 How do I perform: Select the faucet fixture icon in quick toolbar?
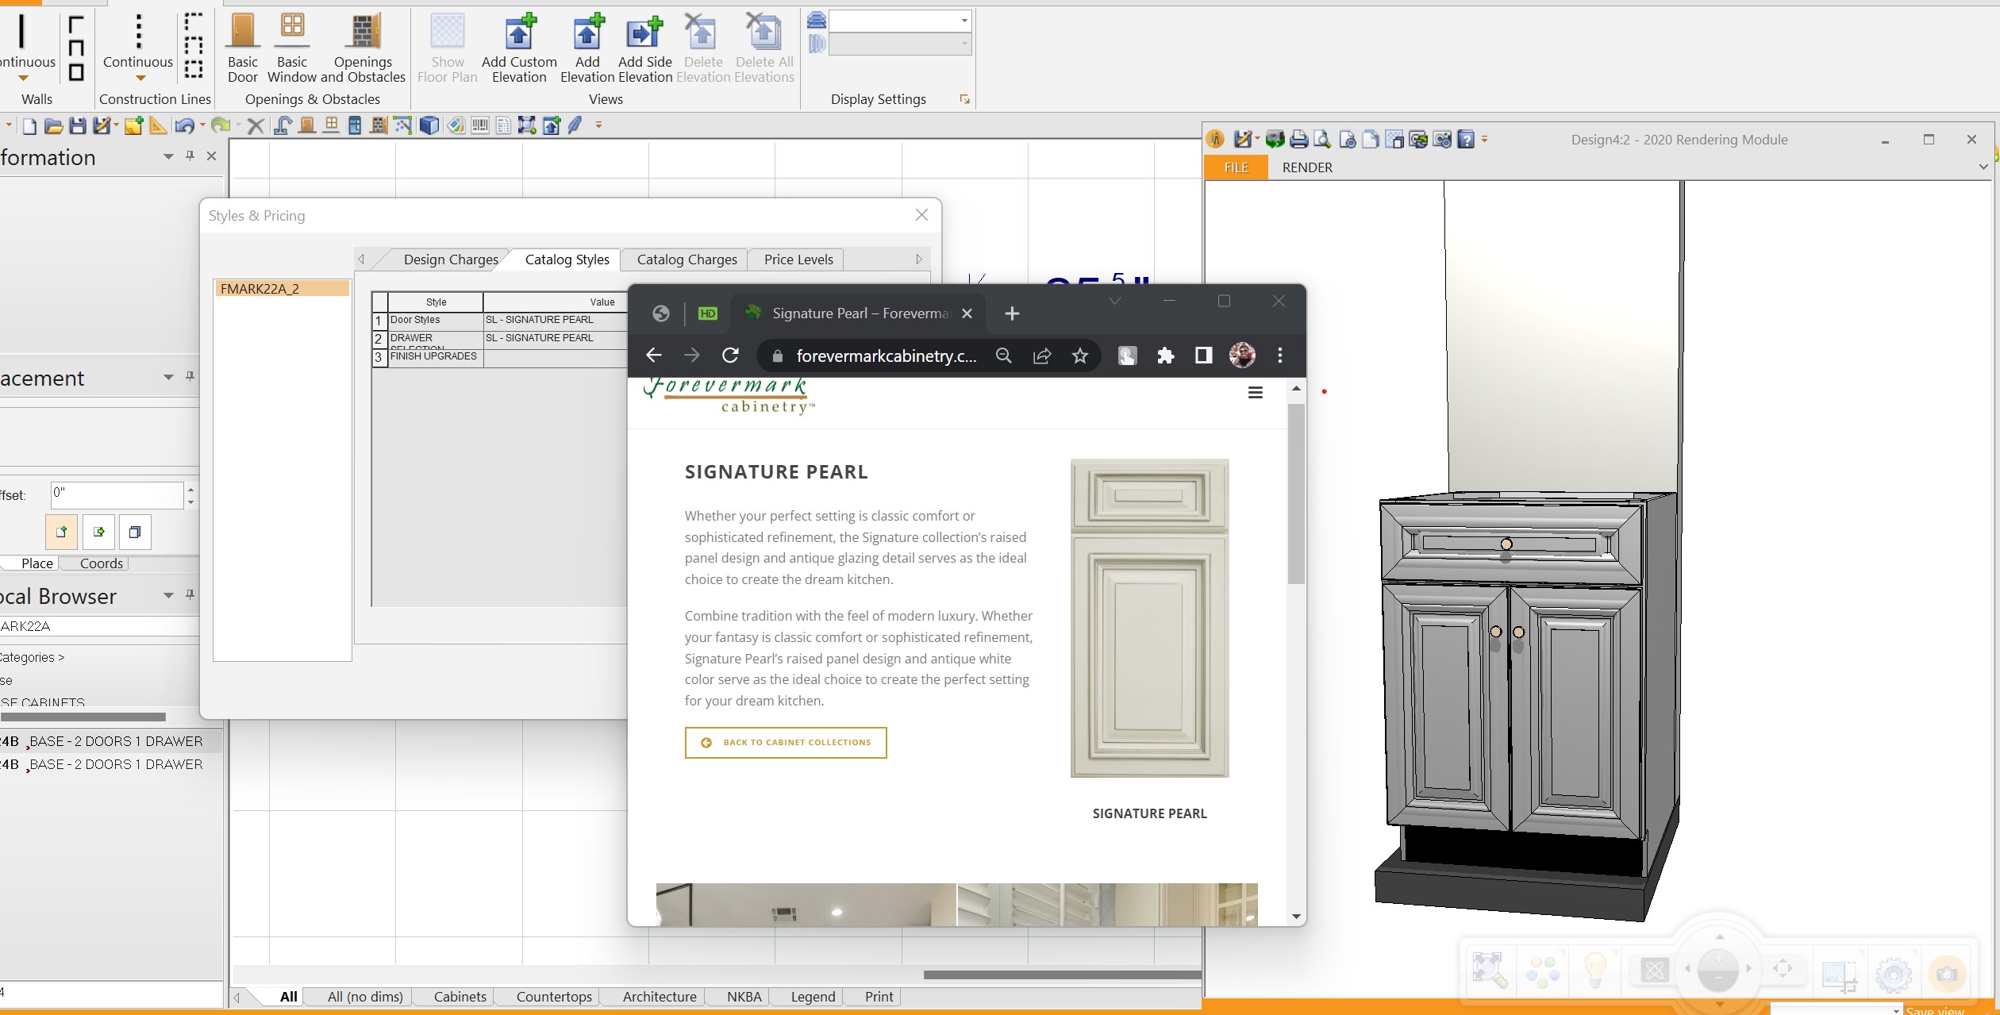click(282, 125)
